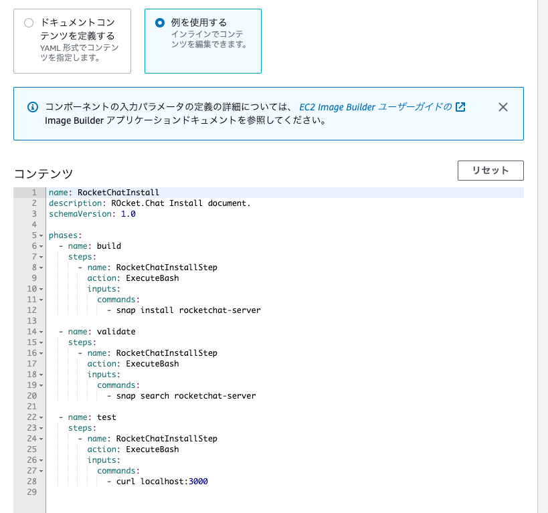Collapse the steps fold at line 23
This screenshot has height=513, width=548.
pos(41,429)
